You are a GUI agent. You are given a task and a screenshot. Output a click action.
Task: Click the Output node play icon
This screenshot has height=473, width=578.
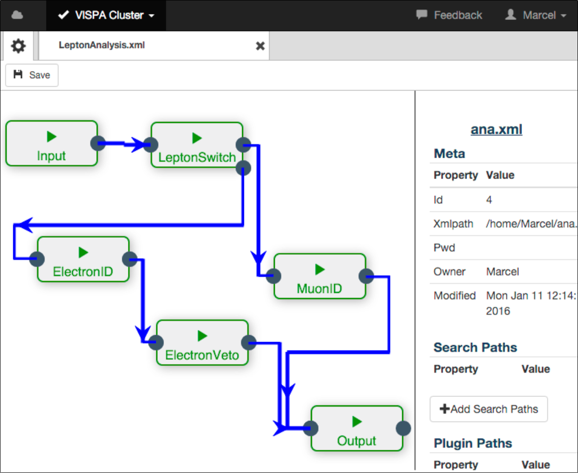[x=357, y=421]
